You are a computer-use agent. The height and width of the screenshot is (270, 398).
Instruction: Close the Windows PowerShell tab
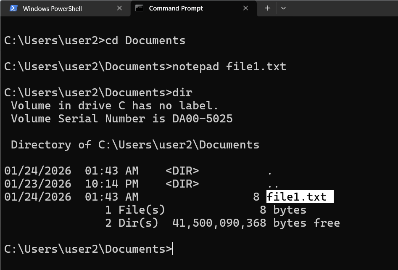119,8
